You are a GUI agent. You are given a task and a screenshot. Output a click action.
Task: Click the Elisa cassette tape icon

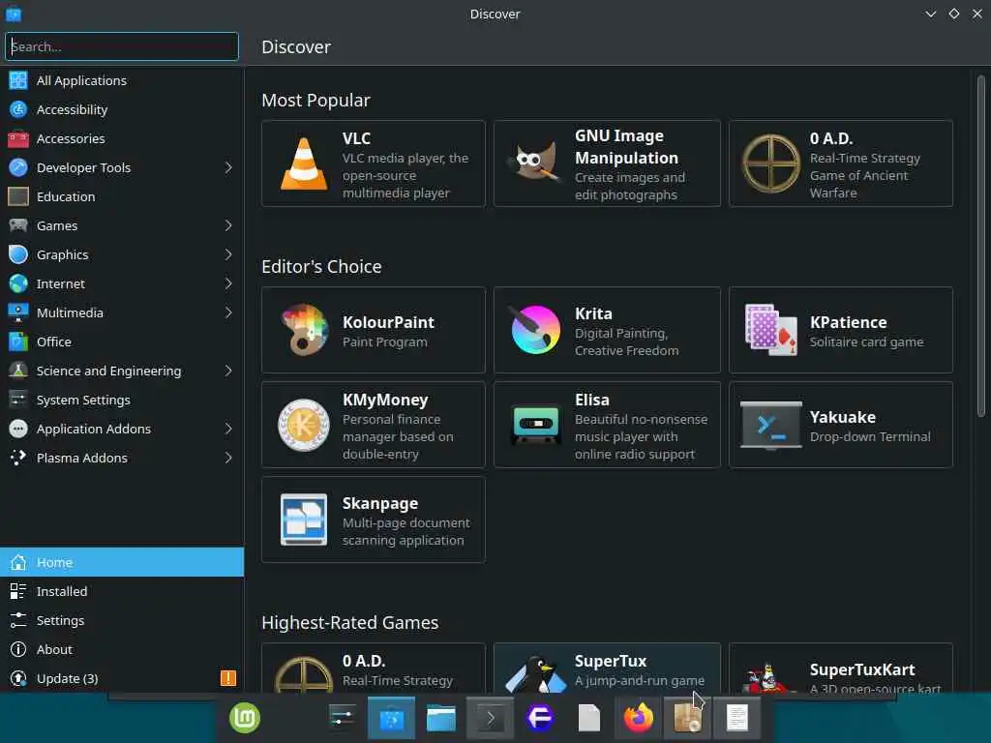535,424
